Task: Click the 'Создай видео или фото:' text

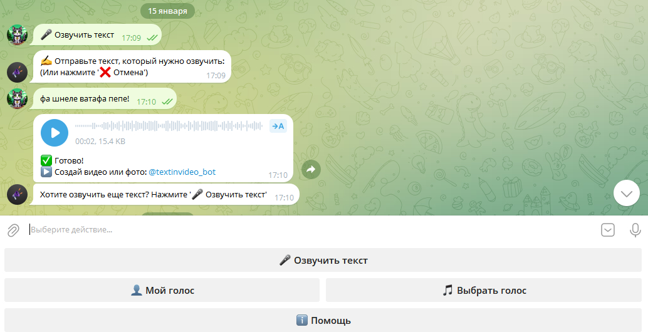Action: pyautogui.click(x=100, y=172)
